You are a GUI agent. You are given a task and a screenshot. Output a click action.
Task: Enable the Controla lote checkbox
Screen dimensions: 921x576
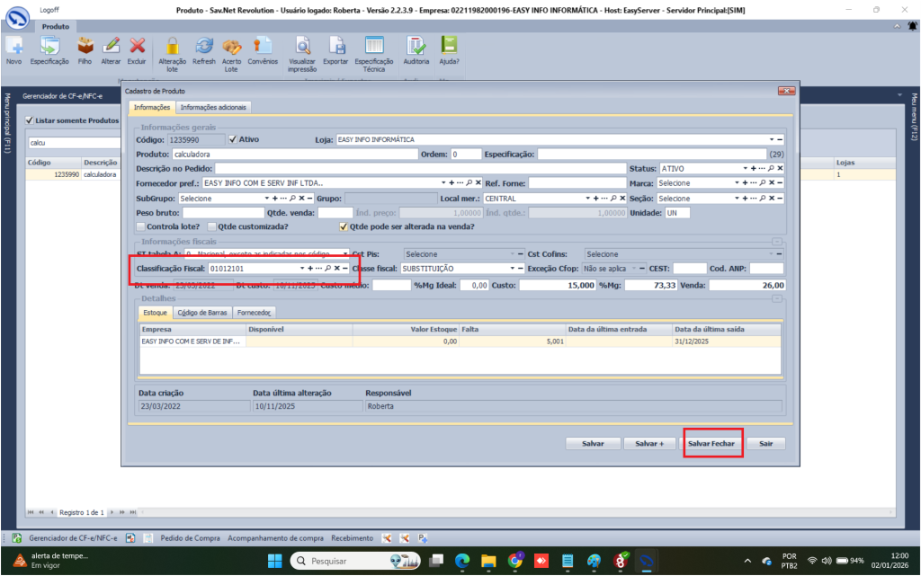(x=140, y=226)
